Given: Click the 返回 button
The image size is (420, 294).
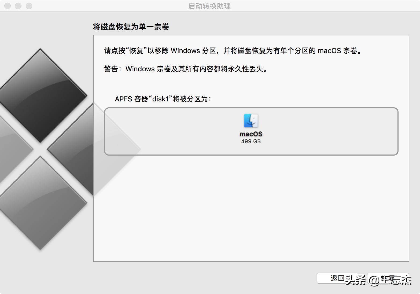Looking at the screenshot, I should coord(337,278).
